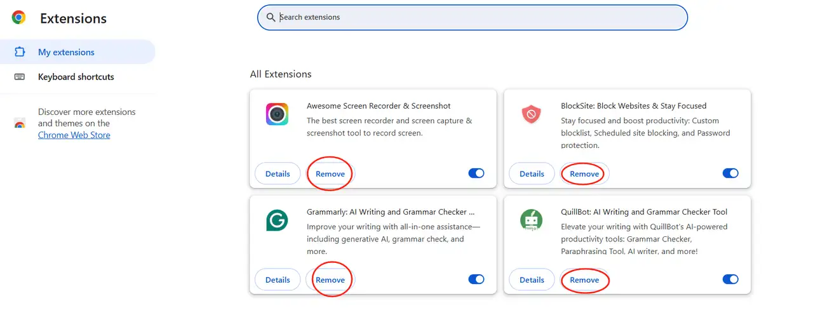Open the Chrome Web Store link

point(74,135)
